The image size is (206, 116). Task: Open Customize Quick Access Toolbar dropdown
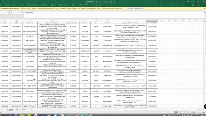tap(14, 2)
